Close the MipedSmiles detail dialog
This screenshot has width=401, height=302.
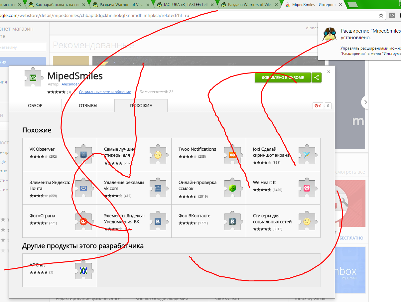329,72
